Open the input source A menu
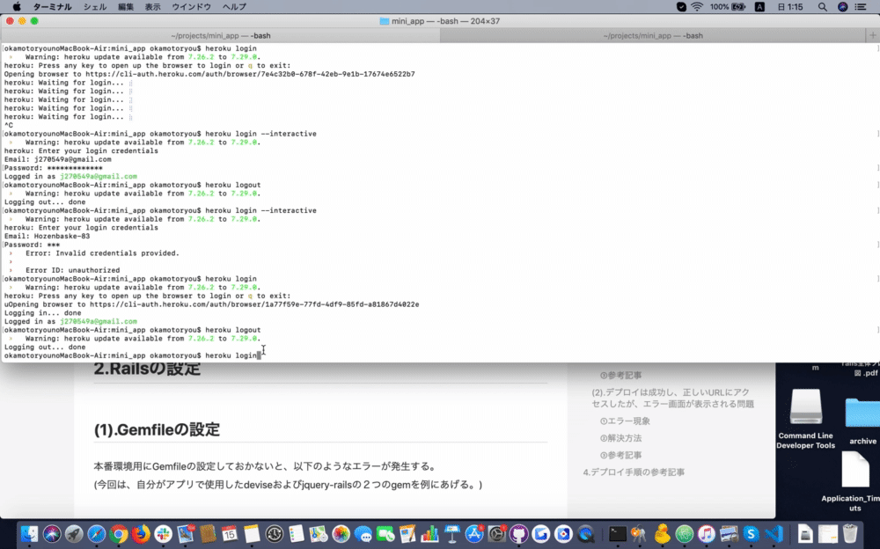This screenshot has width=880, height=549. (759, 7)
